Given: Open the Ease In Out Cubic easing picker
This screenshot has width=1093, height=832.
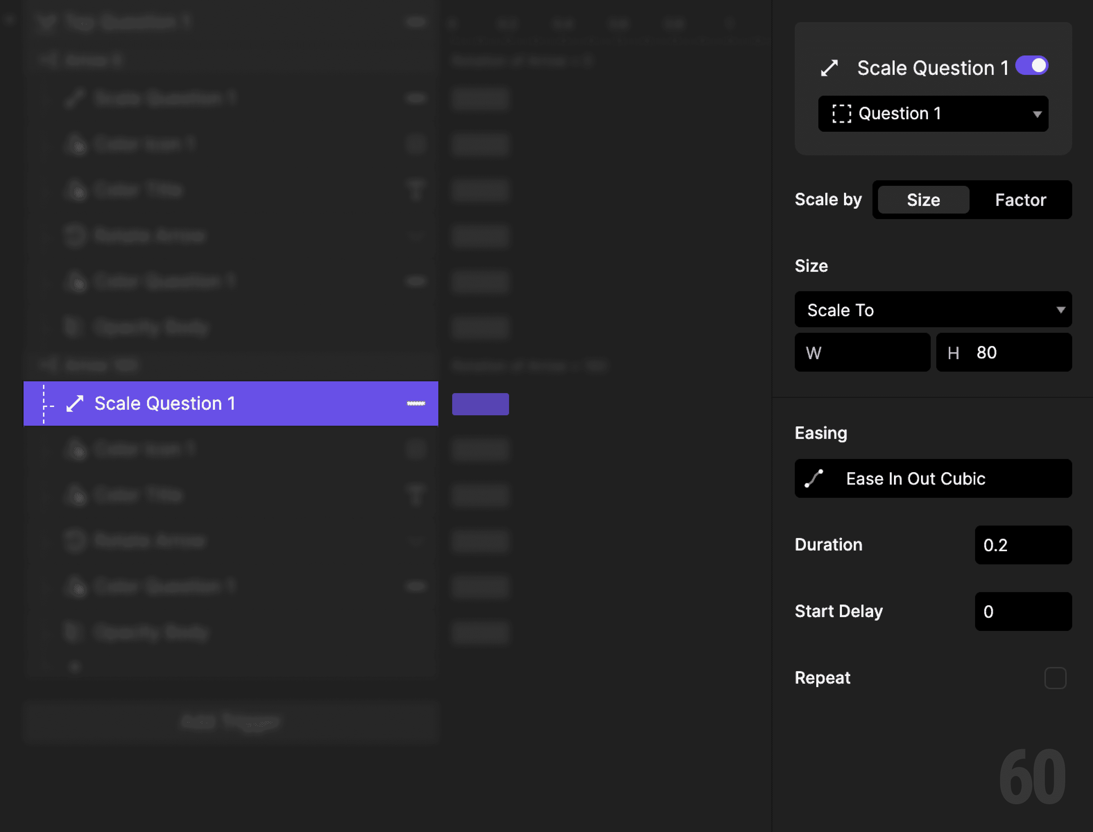Looking at the screenshot, I should pyautogui.click(x=933, y=478).
